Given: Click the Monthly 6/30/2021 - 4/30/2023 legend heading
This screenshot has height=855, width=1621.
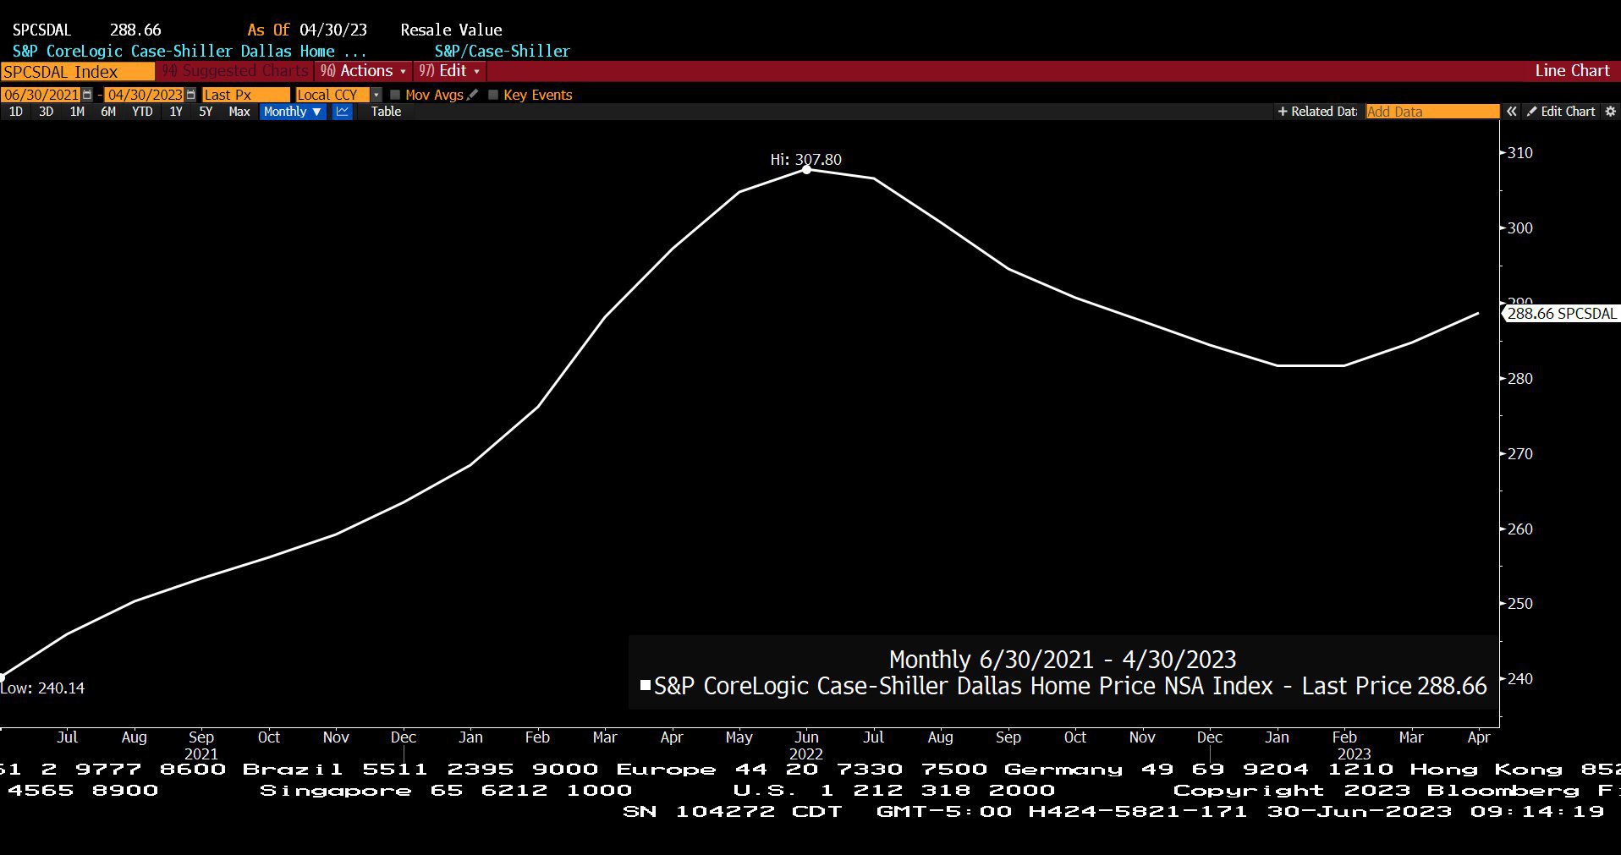Looking at the screenshot, I should click(x=1063, y=660).
